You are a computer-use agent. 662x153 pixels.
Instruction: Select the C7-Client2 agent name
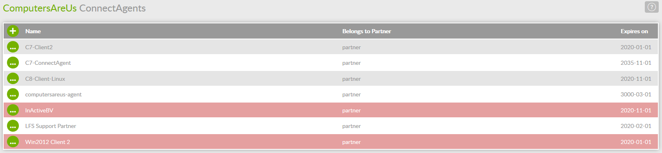(39, 47)
